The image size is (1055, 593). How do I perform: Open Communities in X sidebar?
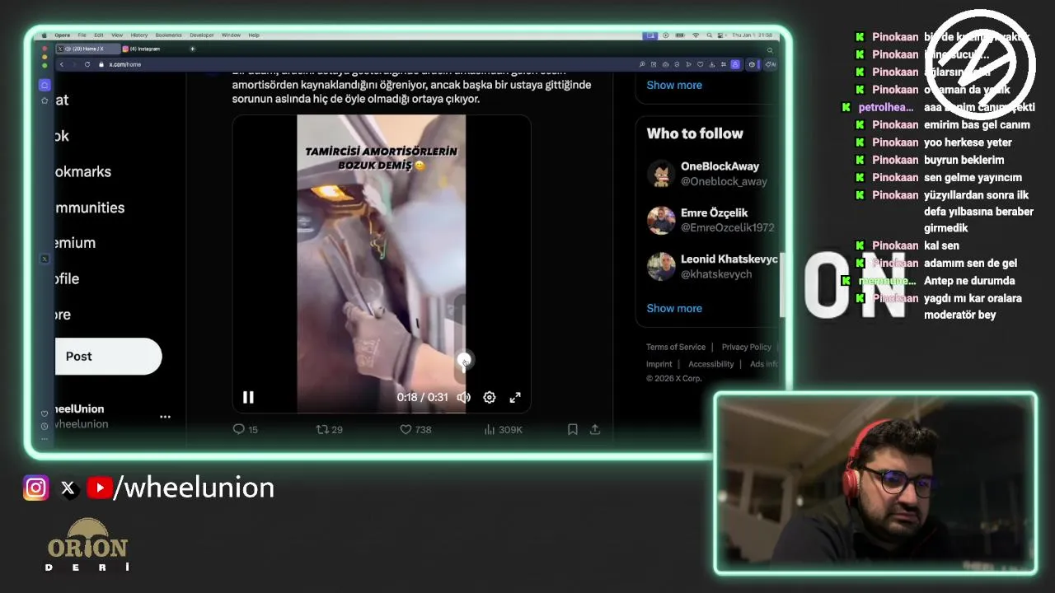coord(90,208)
